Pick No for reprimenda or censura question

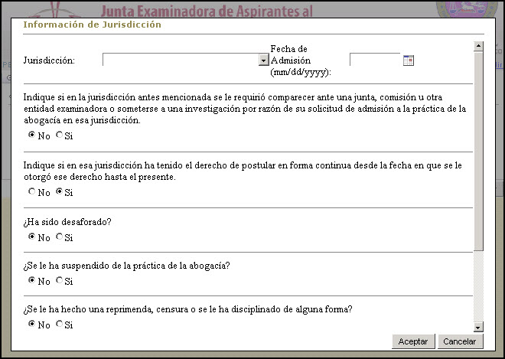click(32, 325)
